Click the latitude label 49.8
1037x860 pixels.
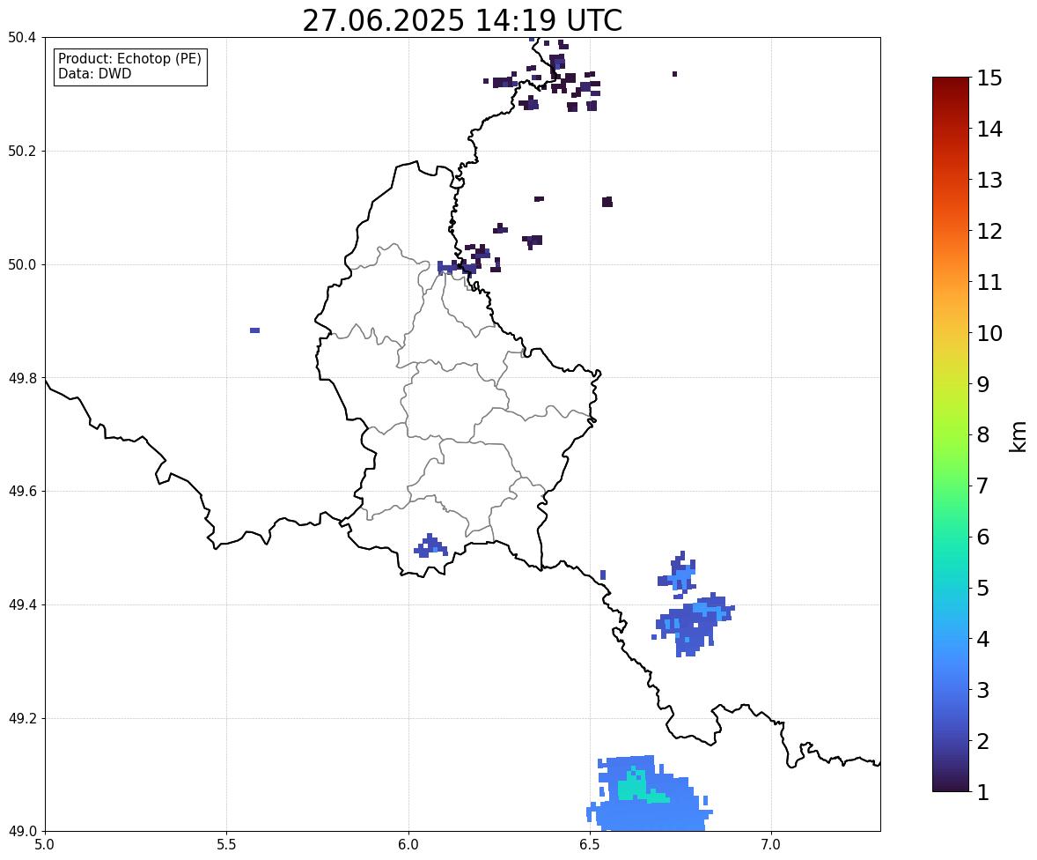click(21, 378)
